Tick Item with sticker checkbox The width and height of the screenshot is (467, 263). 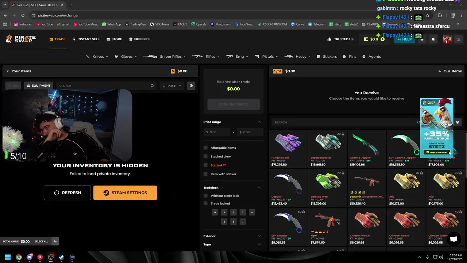(205, 174)
